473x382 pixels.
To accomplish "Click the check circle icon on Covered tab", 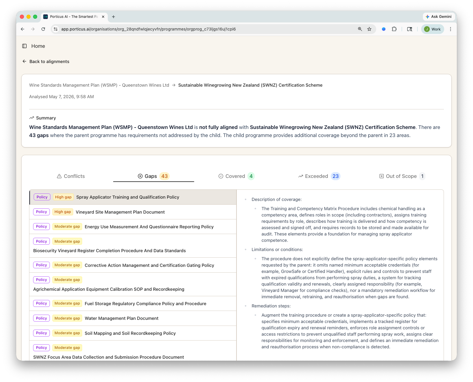I will tap(221, 176).
